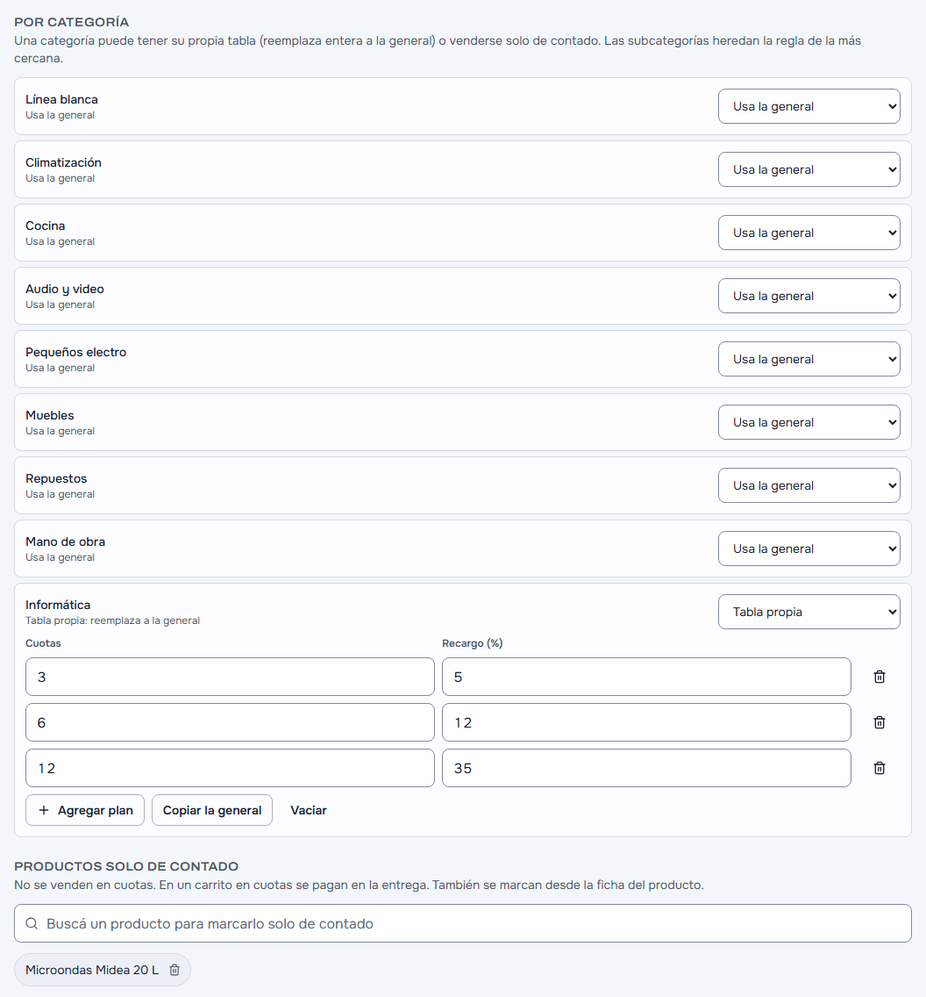
Task: Delete the 6 cuotas plan row
Action: (879, 722)
